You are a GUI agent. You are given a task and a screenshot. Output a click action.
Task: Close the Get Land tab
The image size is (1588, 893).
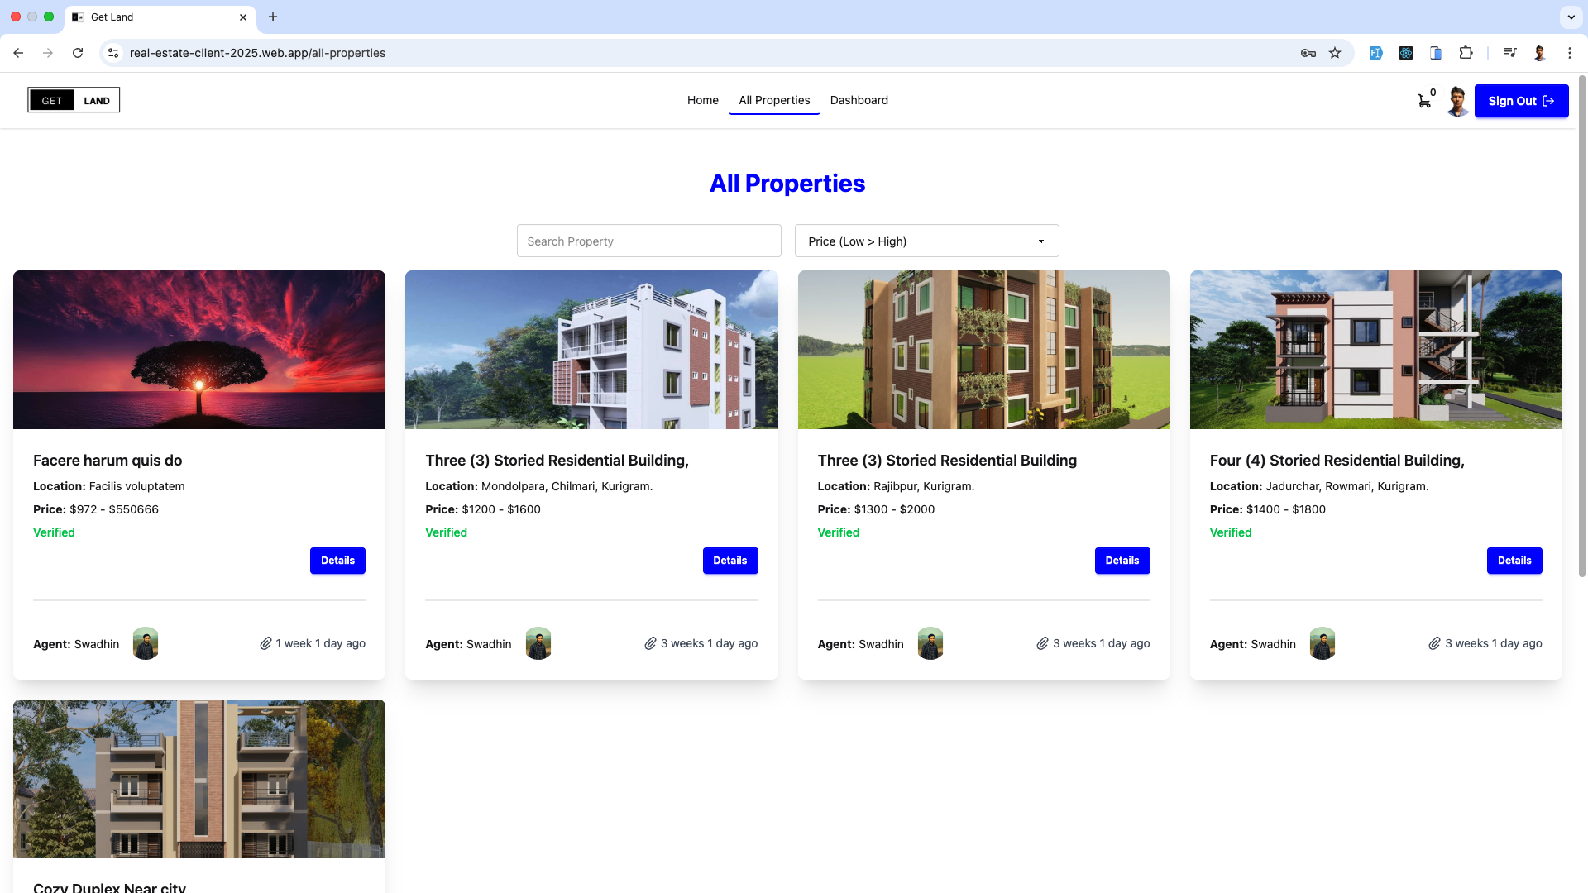click(243, 17)
